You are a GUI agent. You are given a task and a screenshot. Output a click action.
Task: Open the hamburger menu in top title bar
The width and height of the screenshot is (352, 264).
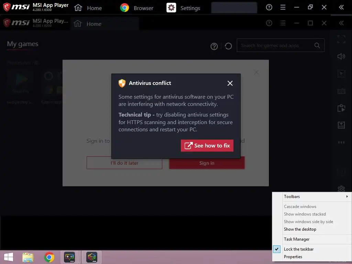283,8
